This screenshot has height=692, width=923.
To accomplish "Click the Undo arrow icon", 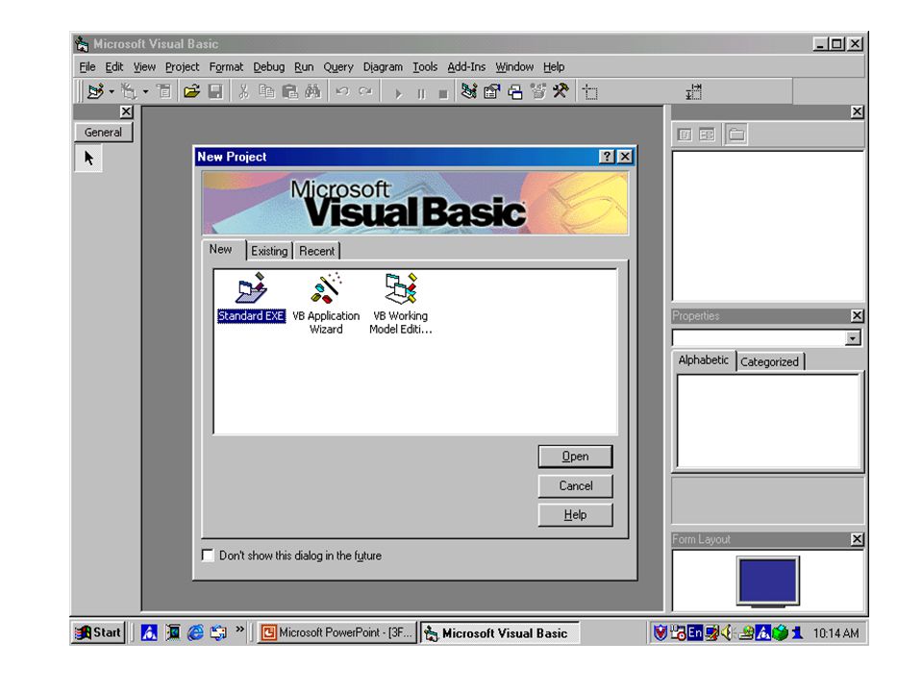I will (x=342, y=91).
